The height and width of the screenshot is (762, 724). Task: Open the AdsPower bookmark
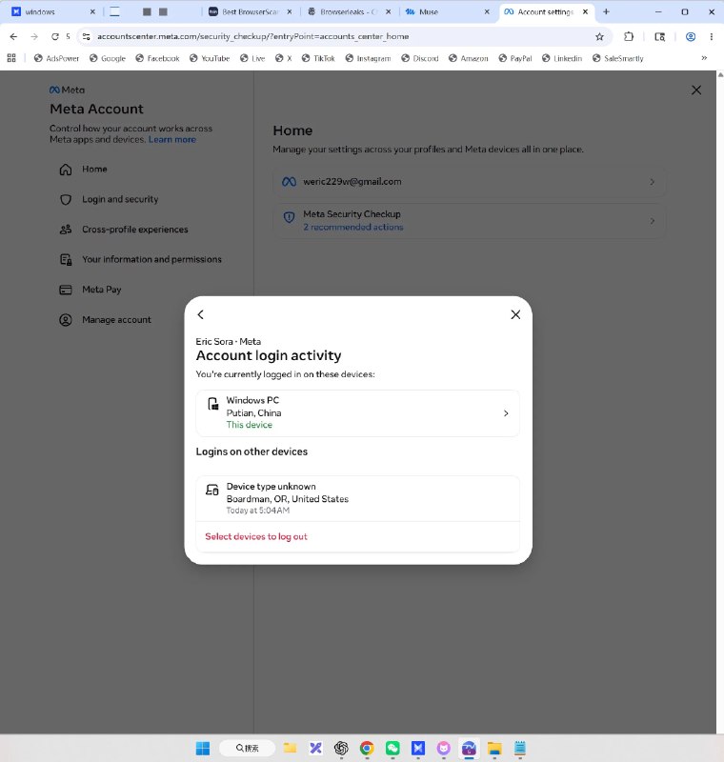click(x=56, y=58)
